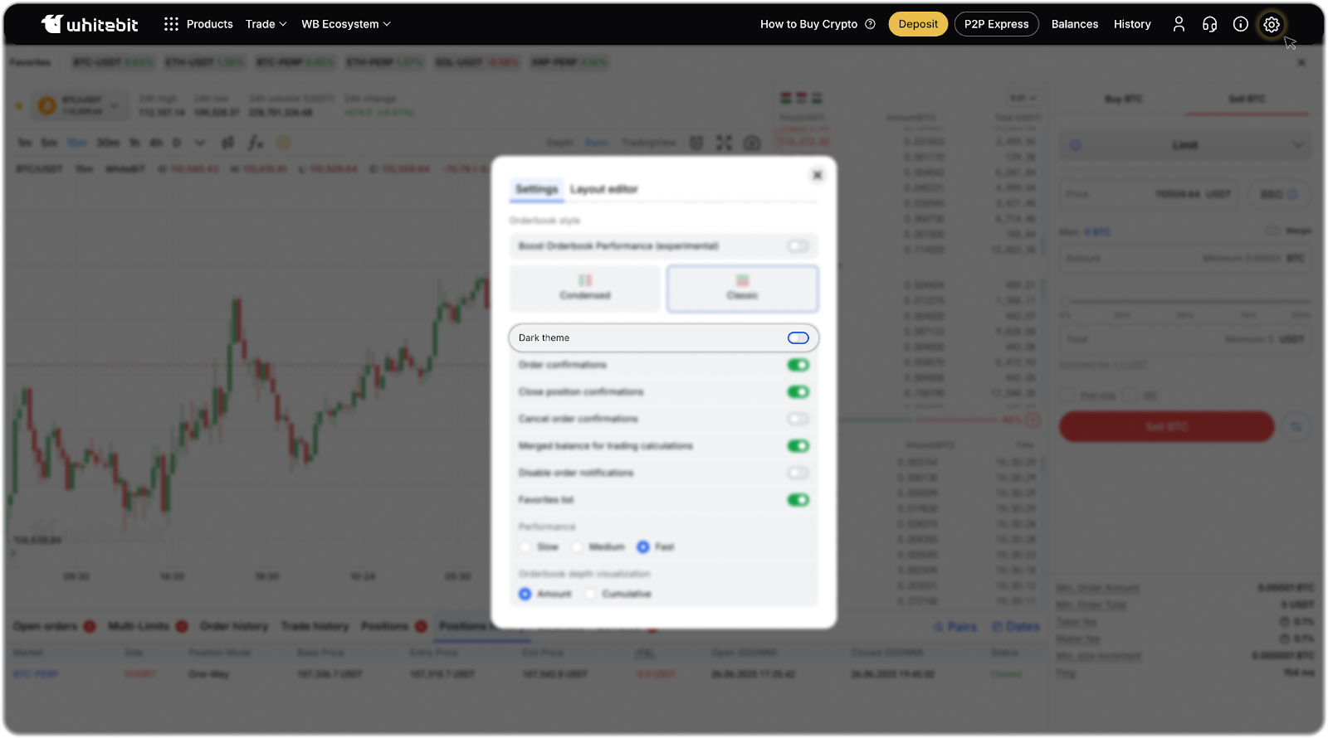This screenshot has height=738, width=1328.
Task: Choose the Condensed orderbook style
Action: (x=585, y=288)
